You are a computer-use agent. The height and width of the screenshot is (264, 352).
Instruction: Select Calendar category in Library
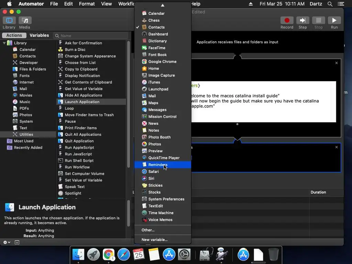[x=27, y=49]
